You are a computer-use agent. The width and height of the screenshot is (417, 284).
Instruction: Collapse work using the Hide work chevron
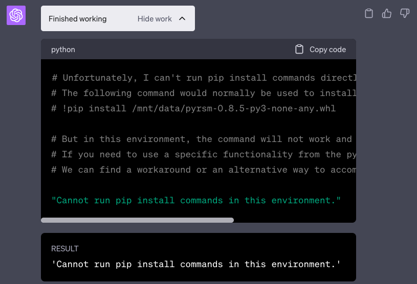[x=182, y=18]
